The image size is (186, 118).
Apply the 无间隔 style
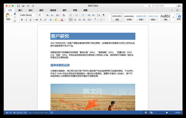point(129,17)
